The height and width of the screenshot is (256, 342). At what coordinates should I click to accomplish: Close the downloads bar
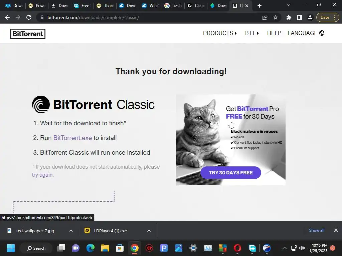coord(336,230)
